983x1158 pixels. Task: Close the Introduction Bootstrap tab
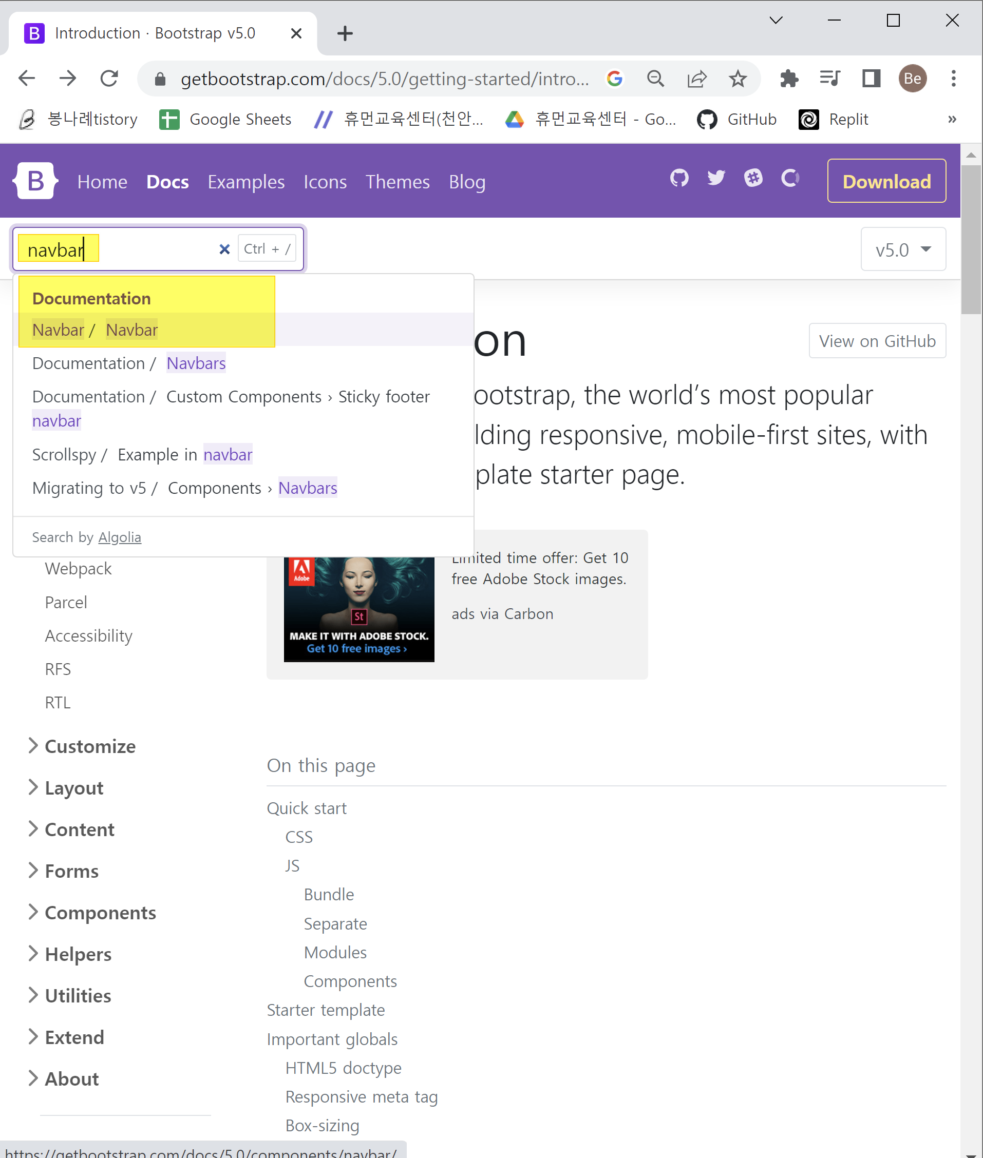296,33
